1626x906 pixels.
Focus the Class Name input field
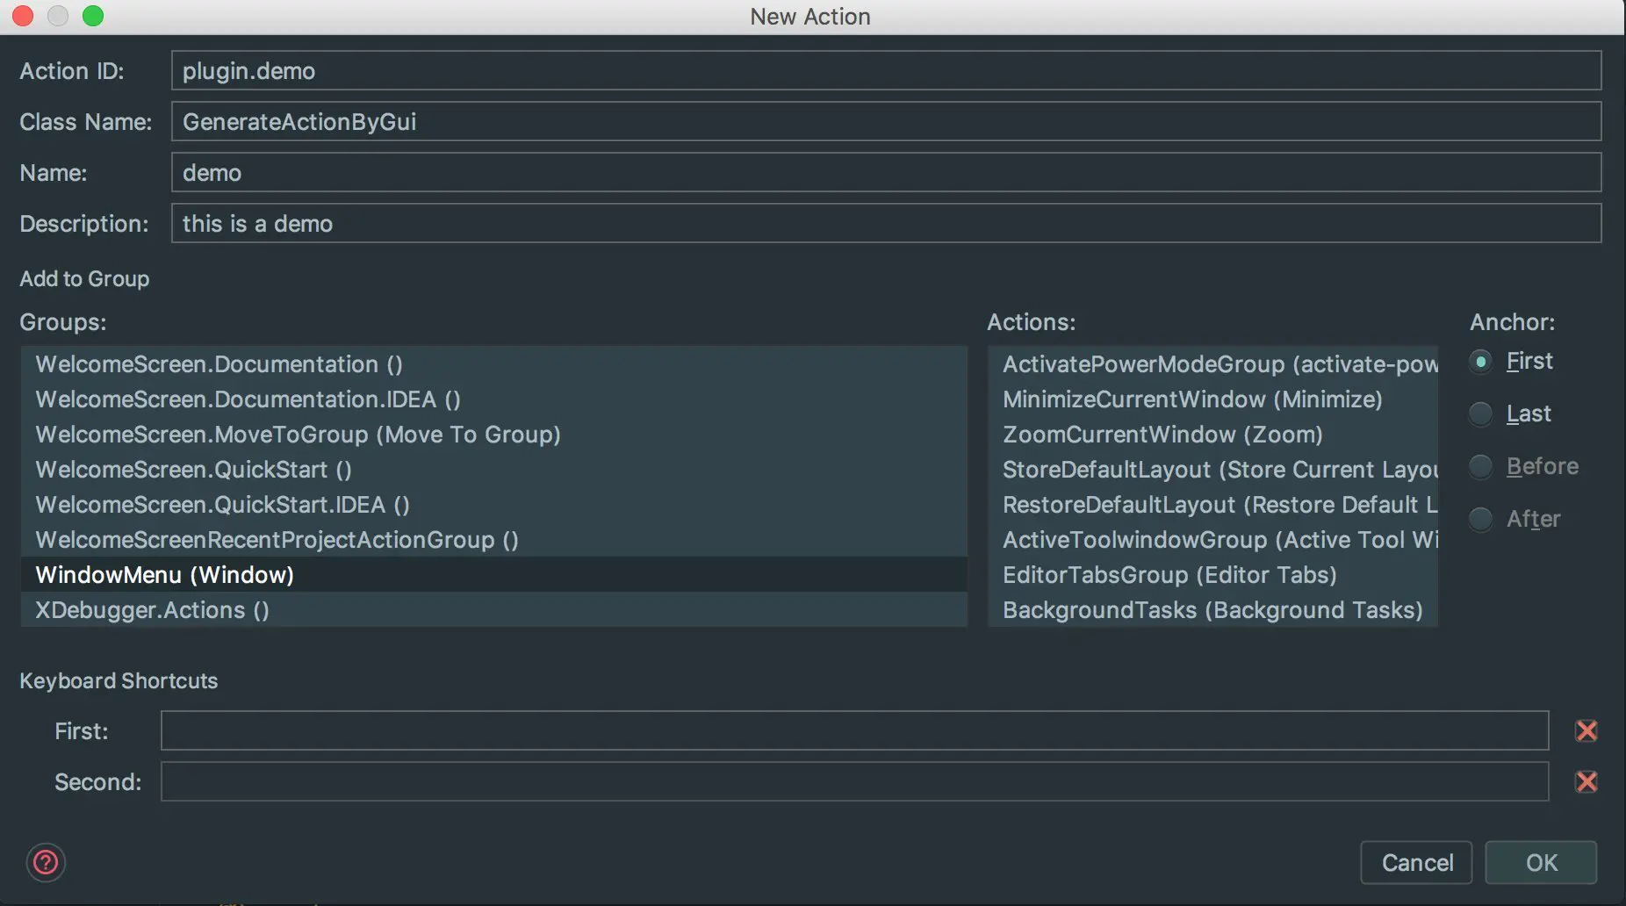click(885, 121)
